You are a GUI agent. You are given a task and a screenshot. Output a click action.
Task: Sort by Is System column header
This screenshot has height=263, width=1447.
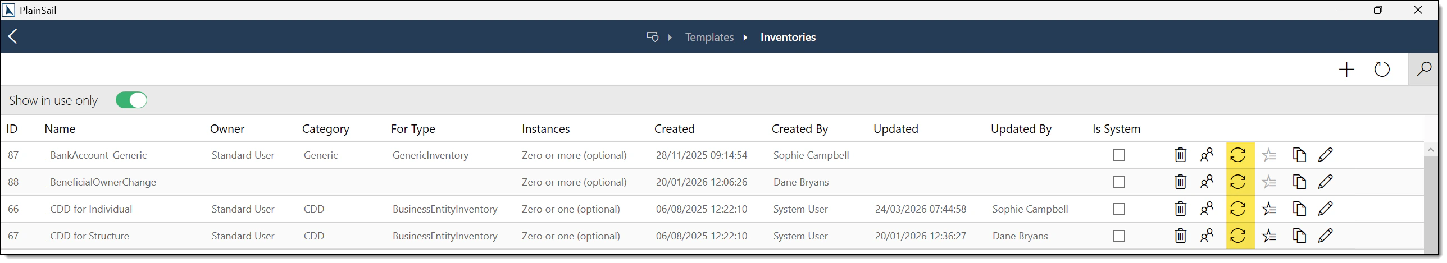[x=1117, y=129]
